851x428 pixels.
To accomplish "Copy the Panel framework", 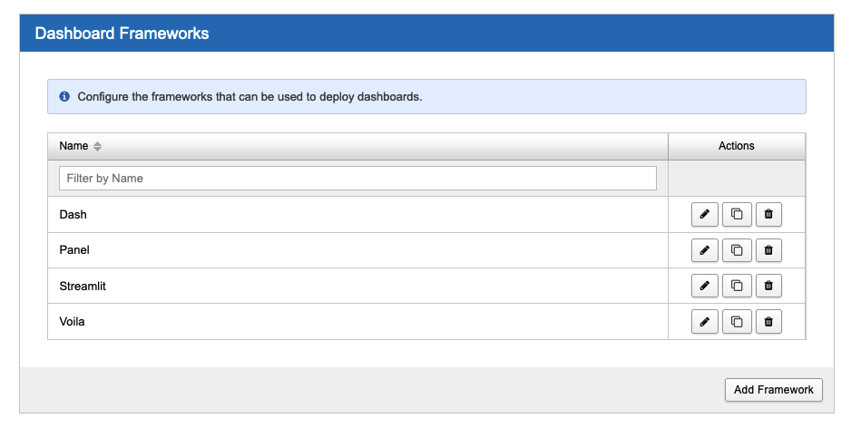I will (x=737, y=250).
